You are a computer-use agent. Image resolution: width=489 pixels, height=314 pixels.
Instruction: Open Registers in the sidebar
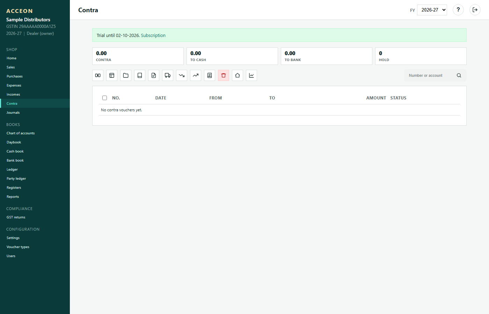coord(35,188)
